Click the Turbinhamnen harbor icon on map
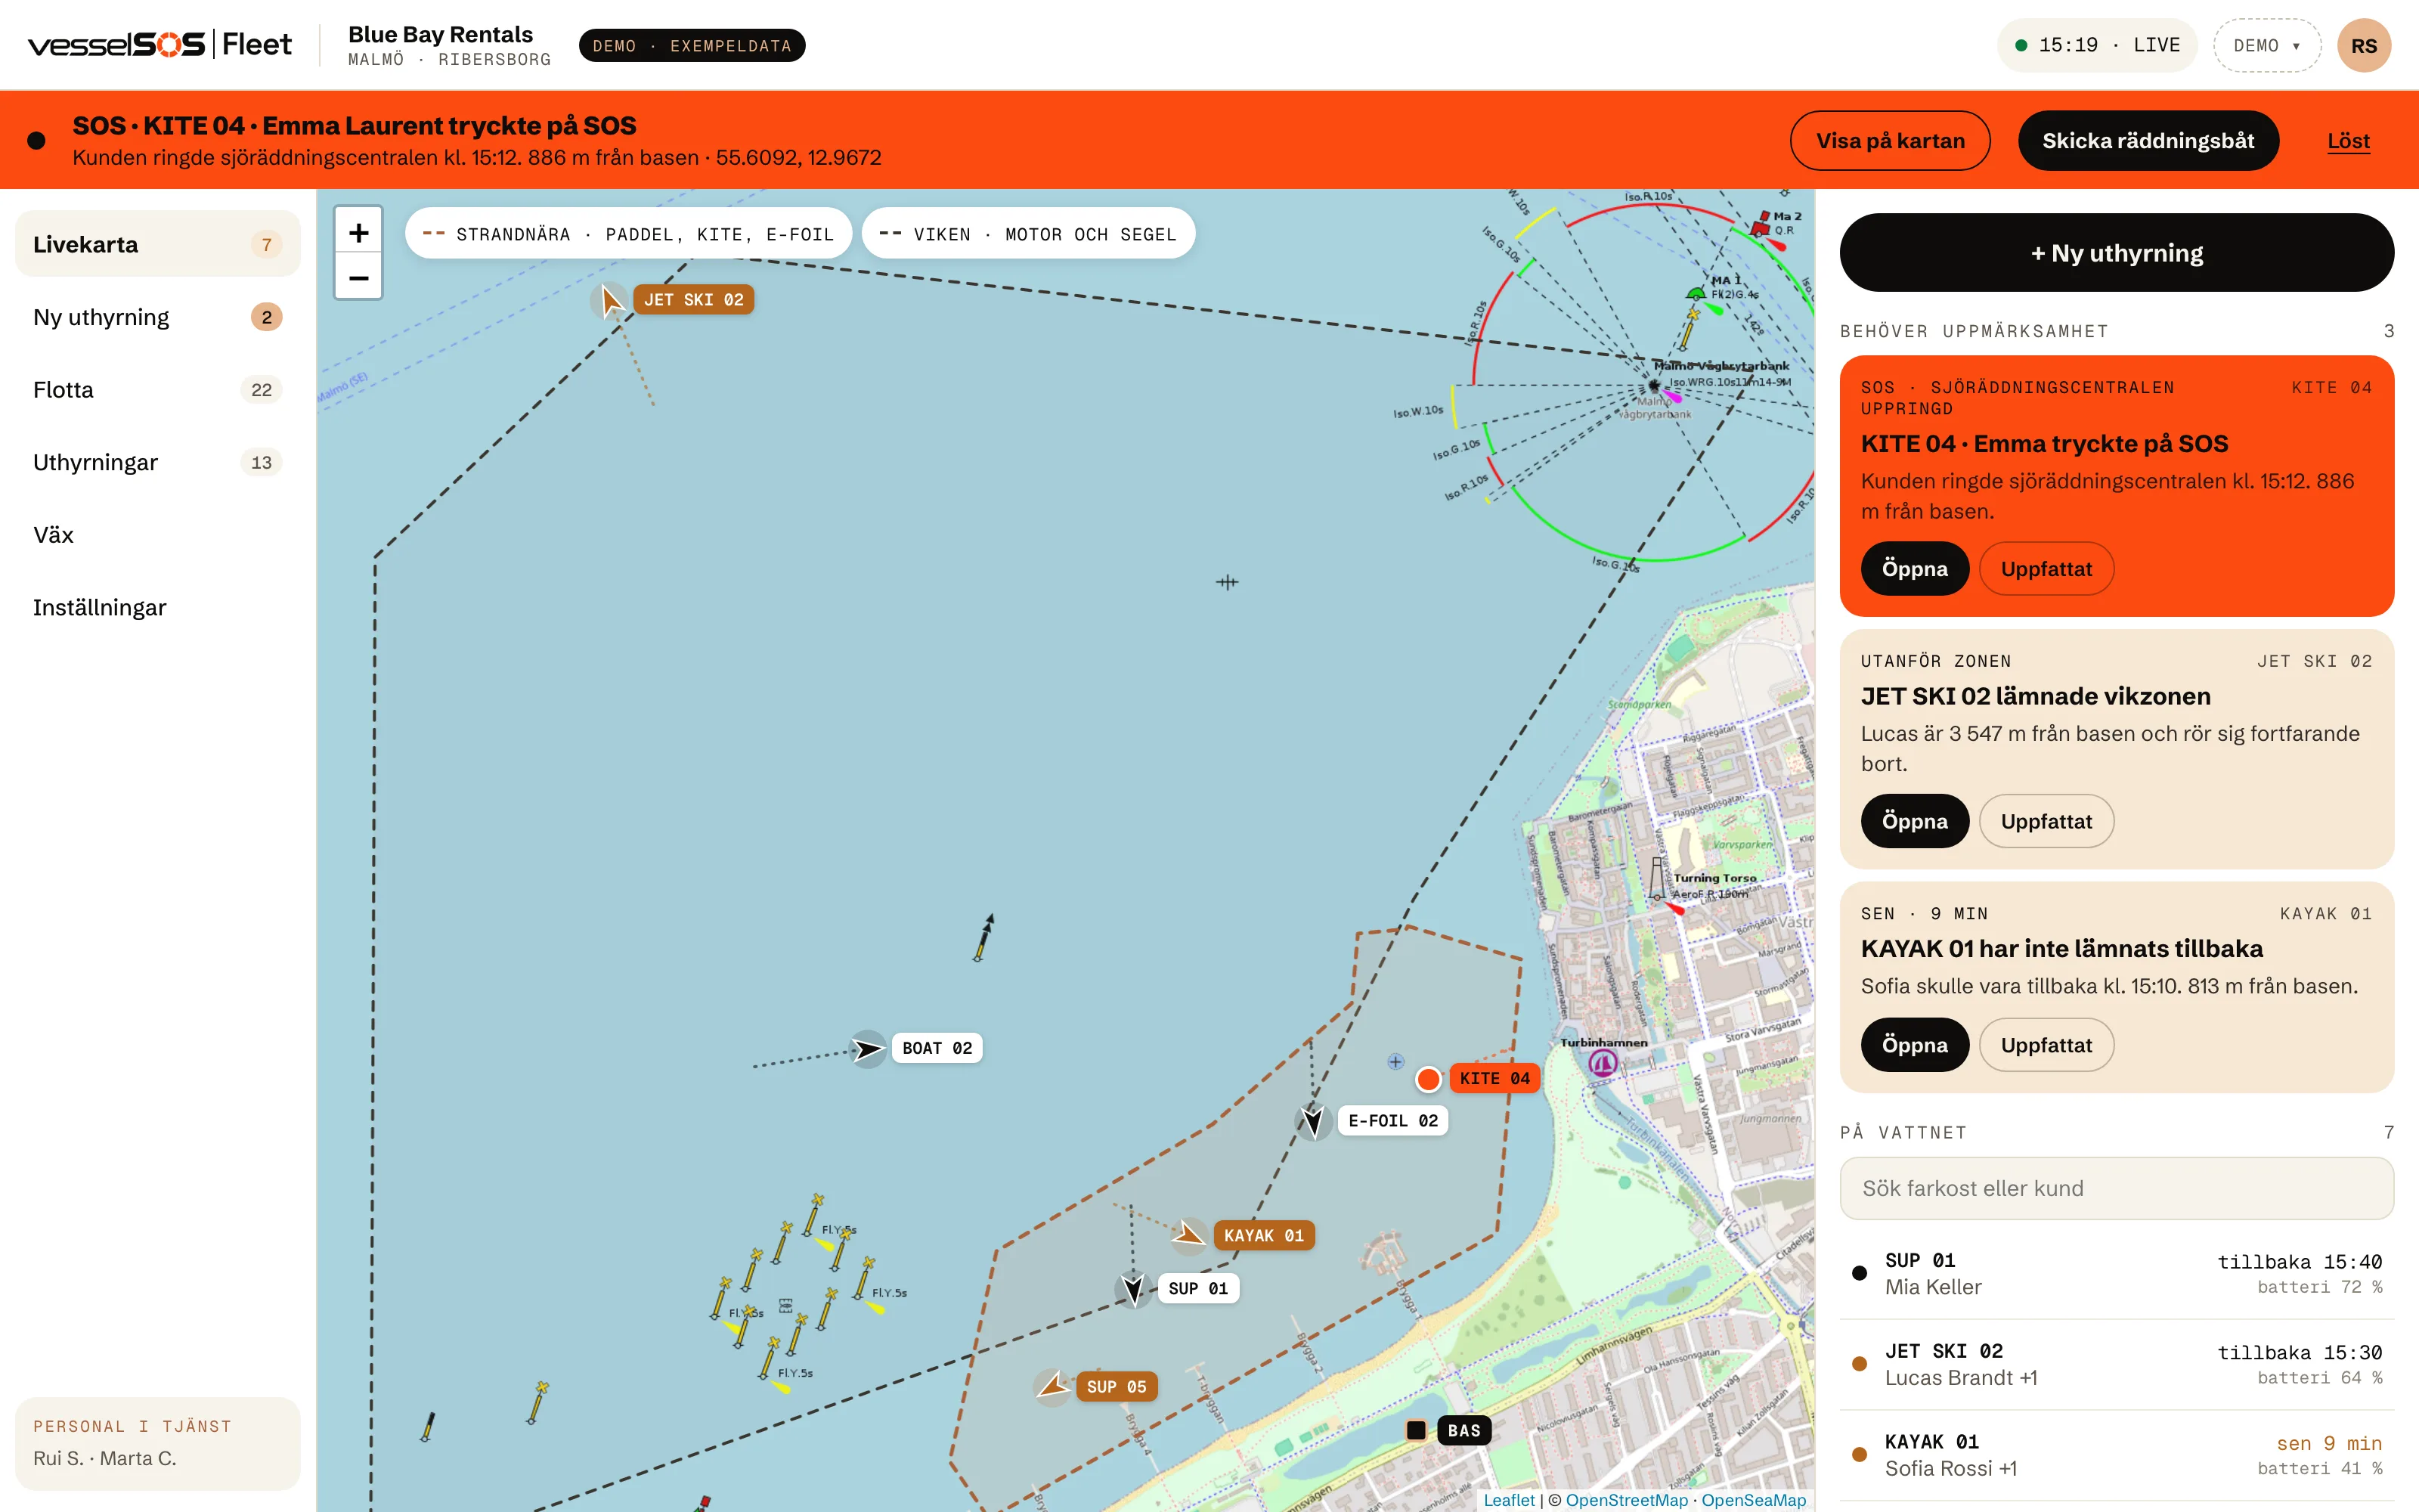 [x=1603, y=1063]
